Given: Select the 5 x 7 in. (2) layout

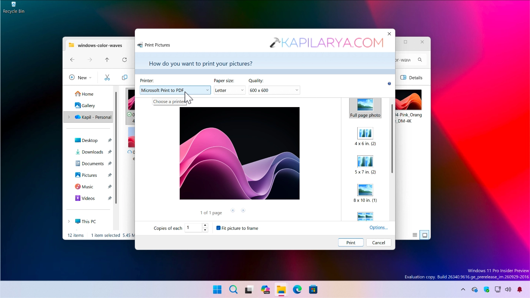Looking at the screenshot, I should [365, 165].
